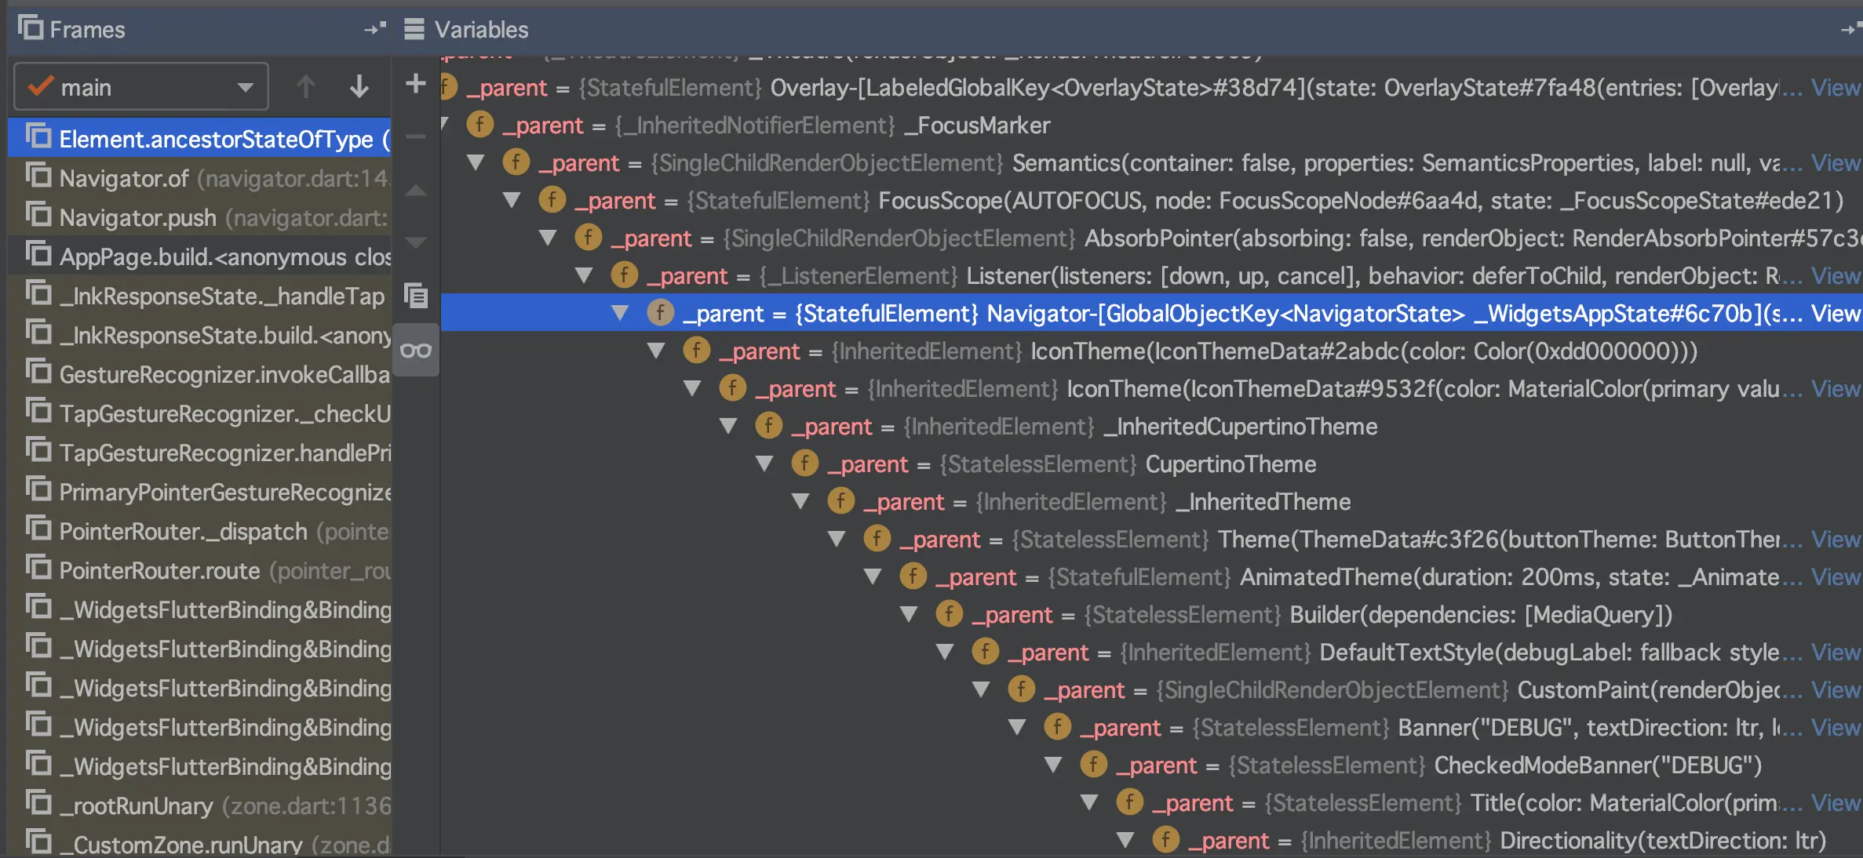The height and width of the screenshot is (858, 1863).
Task: Click Variables panel header list icon
Action: point(414,29)
